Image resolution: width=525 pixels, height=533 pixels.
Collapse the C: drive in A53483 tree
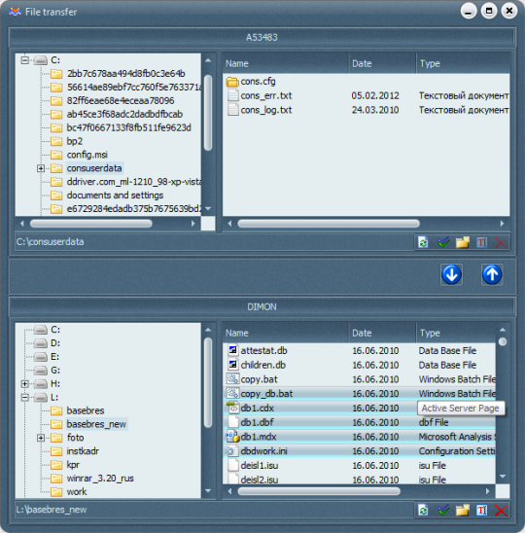coord(25,60)
